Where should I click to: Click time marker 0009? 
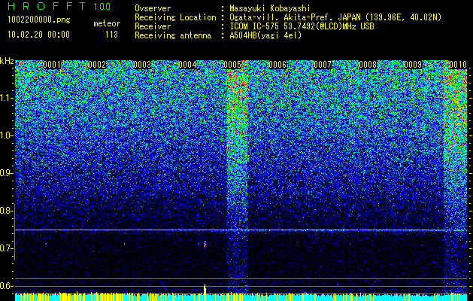[413, 65]
